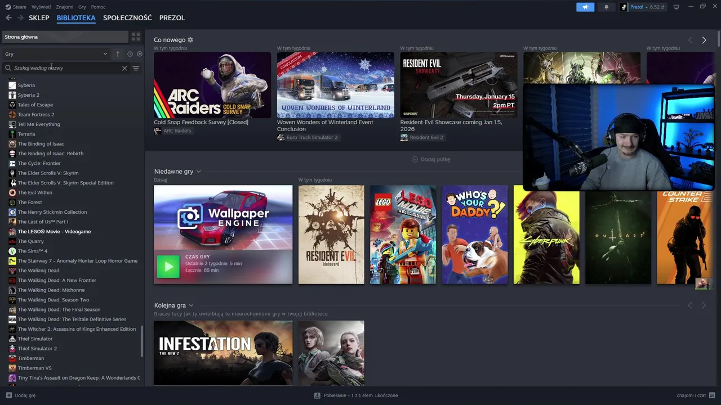Click the green play button for Wallpaper Engine

click(x=168, y=267)
